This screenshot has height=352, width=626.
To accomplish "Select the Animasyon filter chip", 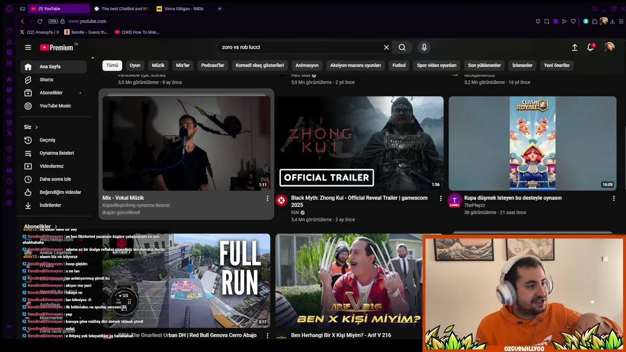I will [x=307, y=65].
